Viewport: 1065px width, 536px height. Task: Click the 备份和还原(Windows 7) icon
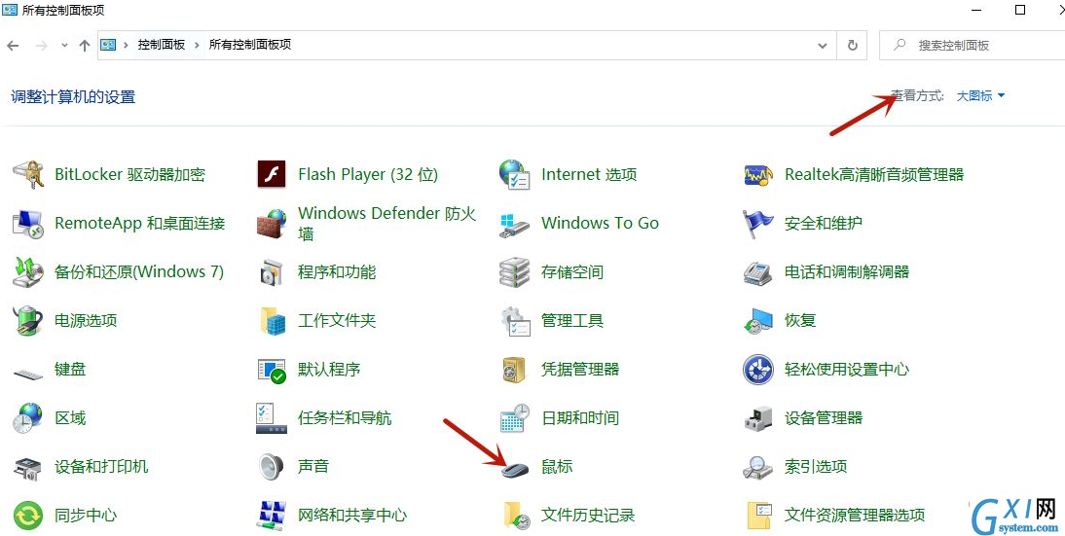[x=27, y=272]
